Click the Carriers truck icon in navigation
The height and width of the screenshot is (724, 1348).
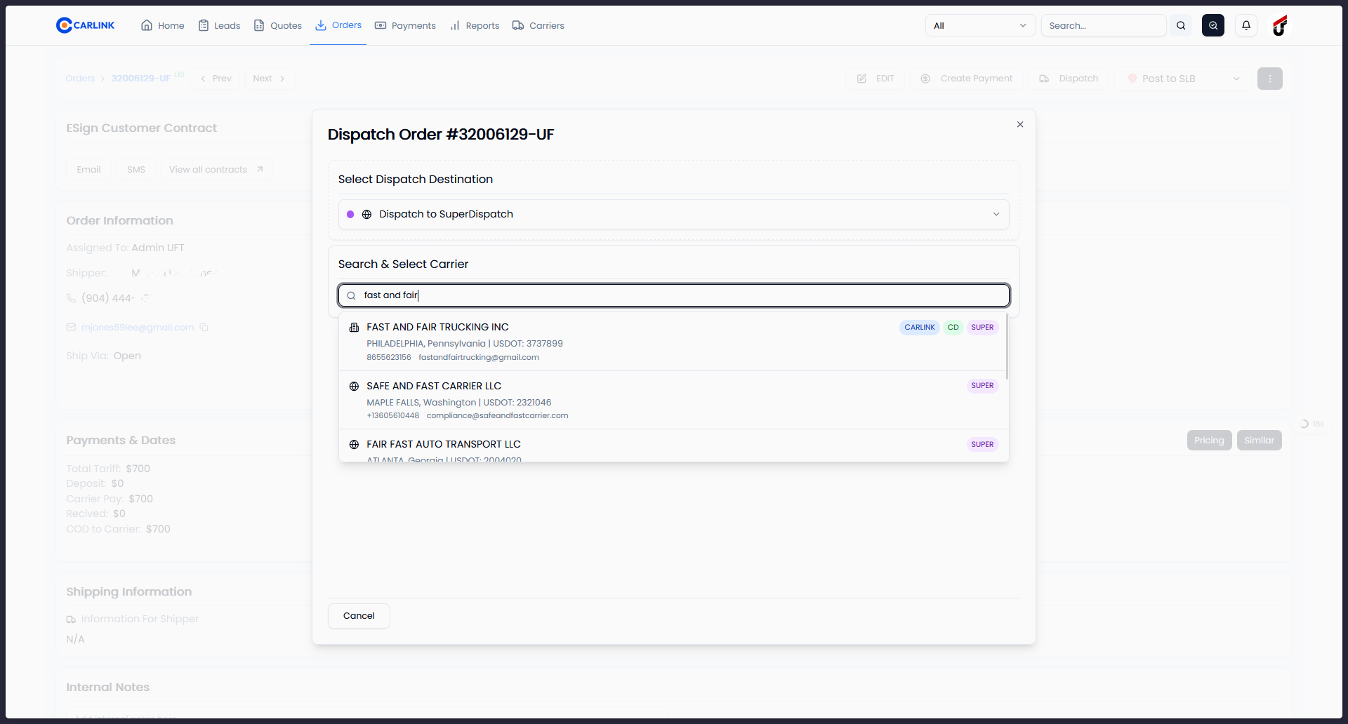519,25
